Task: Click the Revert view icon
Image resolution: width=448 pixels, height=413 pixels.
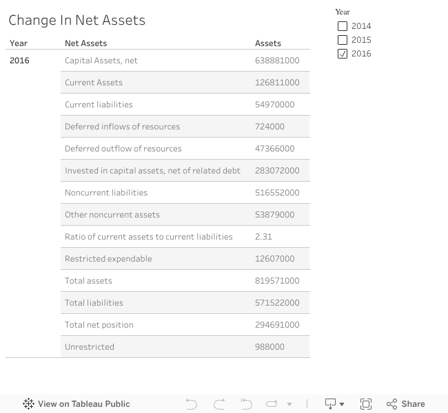Action: (x=246, y=404)
